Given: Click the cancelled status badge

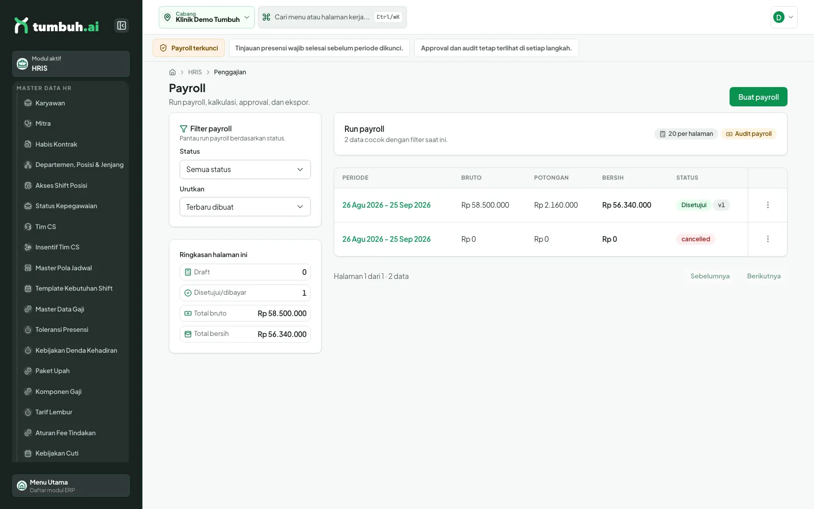Looking at the screenshot, I should click(695, 239).
